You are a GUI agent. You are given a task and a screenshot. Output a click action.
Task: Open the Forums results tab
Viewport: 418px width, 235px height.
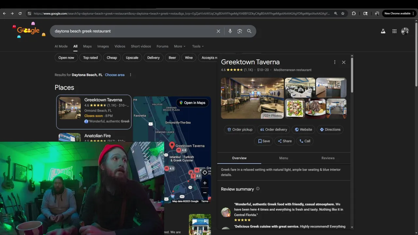[x=162, y=46]
